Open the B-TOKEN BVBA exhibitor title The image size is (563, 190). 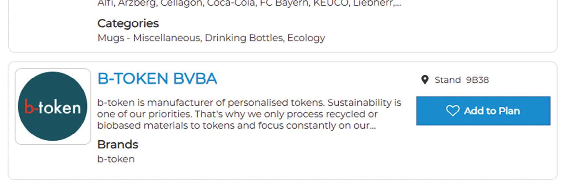[x=157, y=79]
